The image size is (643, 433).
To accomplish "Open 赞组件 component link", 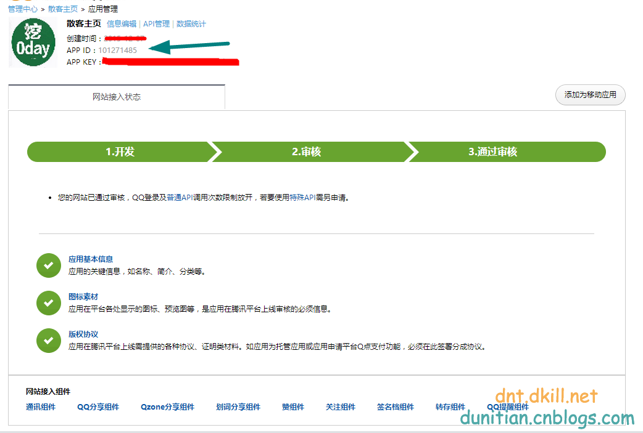I will coord(292,407).
